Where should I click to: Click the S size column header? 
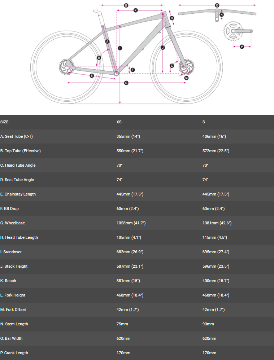tap(204, 122)
